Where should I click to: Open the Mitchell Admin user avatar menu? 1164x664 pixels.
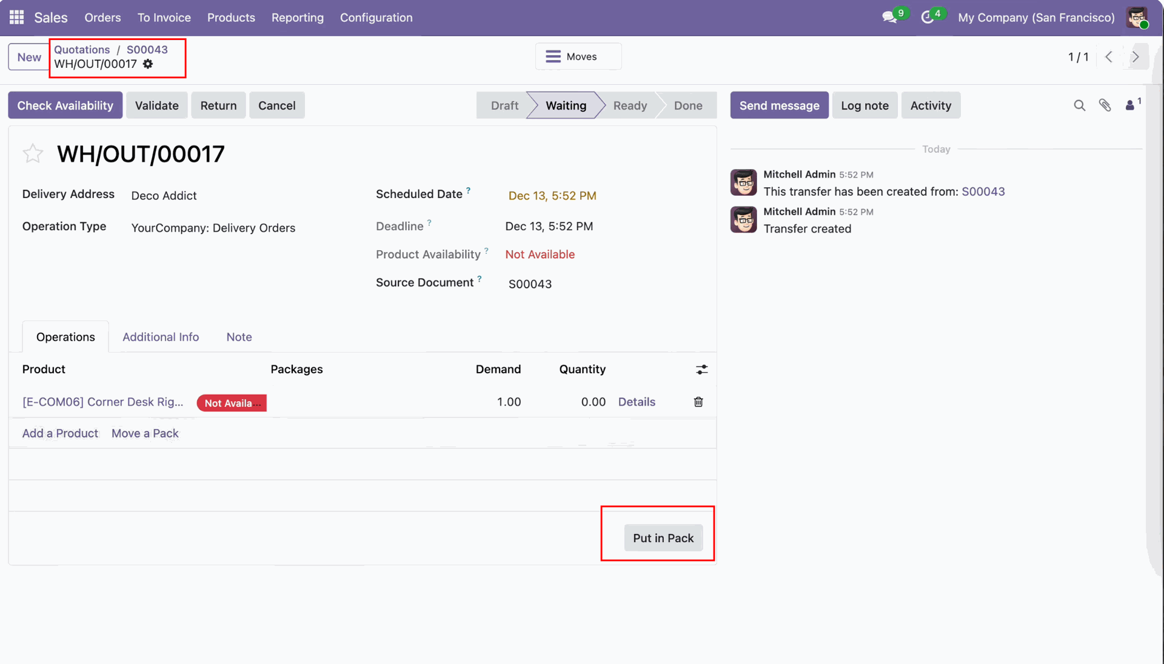tap(1137, 18)
